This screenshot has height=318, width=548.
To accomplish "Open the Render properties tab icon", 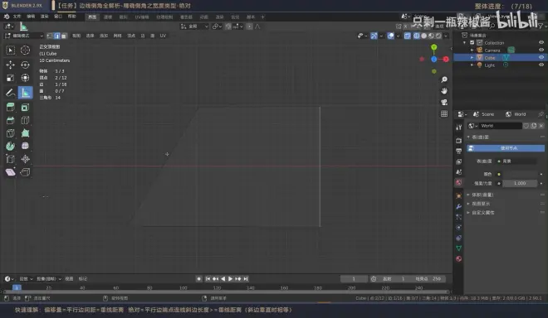I will 459,141.
